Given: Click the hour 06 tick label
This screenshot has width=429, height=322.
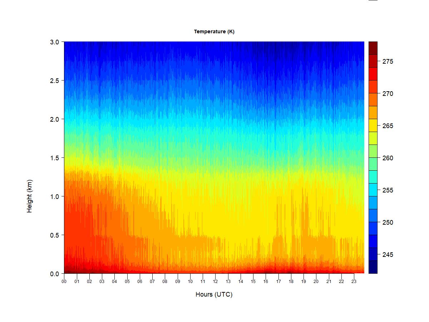Looking at the screenshot, I should point(140,281).
